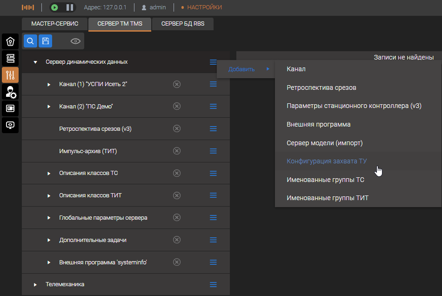
Task: Remove Импульс-архив (ТИТ) with its X icon
Action: point(177,151)
